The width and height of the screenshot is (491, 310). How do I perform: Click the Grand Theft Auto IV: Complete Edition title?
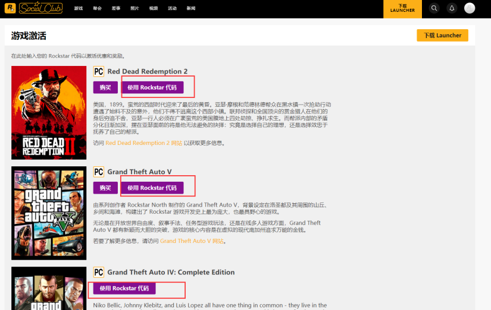tap(171, 272)
